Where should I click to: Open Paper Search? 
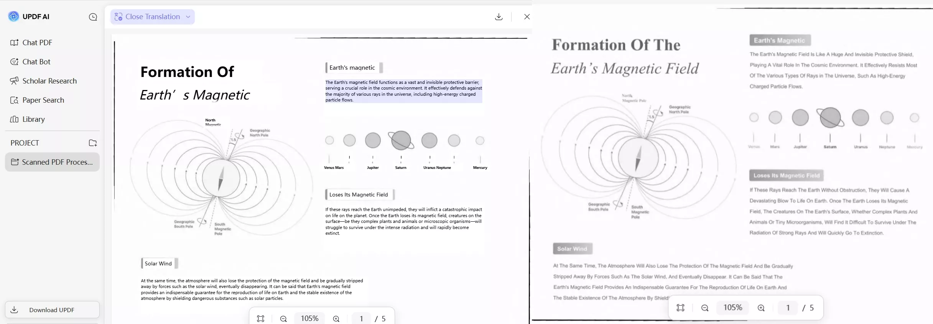pos(37,100)
